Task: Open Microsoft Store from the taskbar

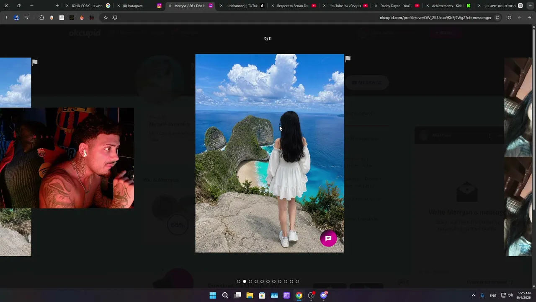Action: [x=262, y=295]
